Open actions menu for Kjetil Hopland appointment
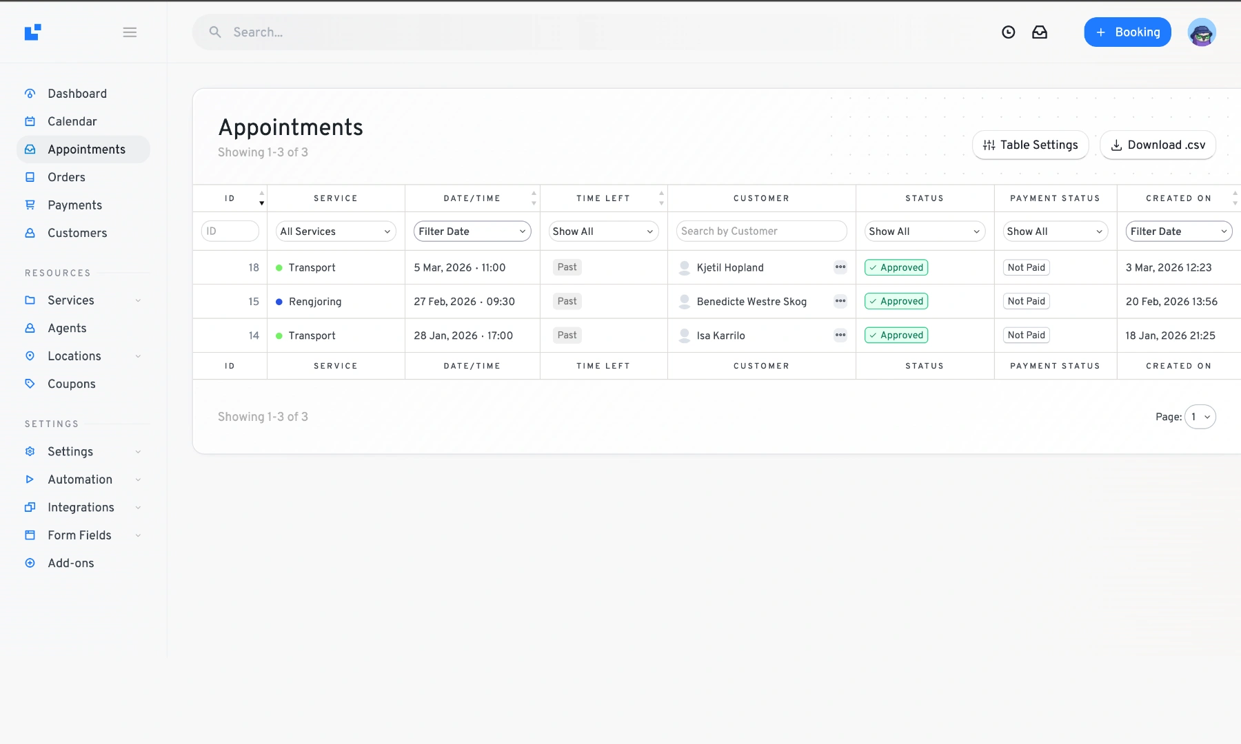 pos(840,267)
